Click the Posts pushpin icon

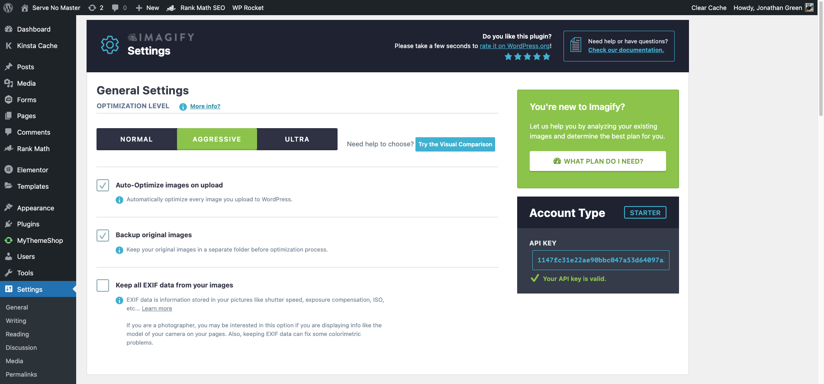click(9, 67)
